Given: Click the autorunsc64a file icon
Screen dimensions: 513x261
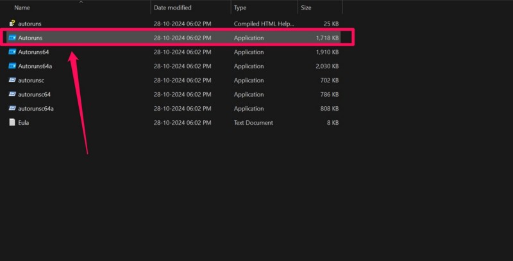Looking at the screenshot, I should pos(12,108).
